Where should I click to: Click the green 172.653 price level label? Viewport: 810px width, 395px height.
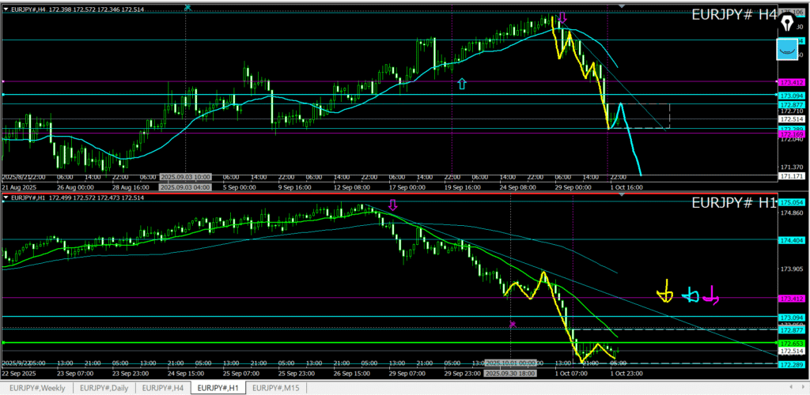pyautogui.click(x=793, y=343)
